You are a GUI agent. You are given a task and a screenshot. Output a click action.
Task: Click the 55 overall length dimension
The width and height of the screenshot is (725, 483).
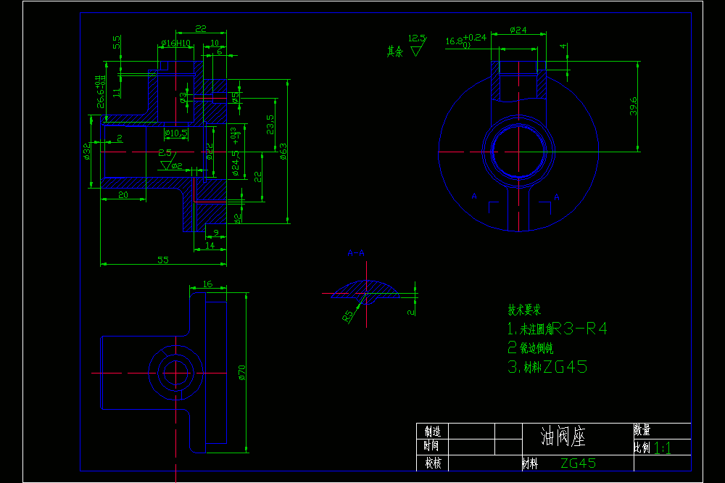(x=162, y=260)
